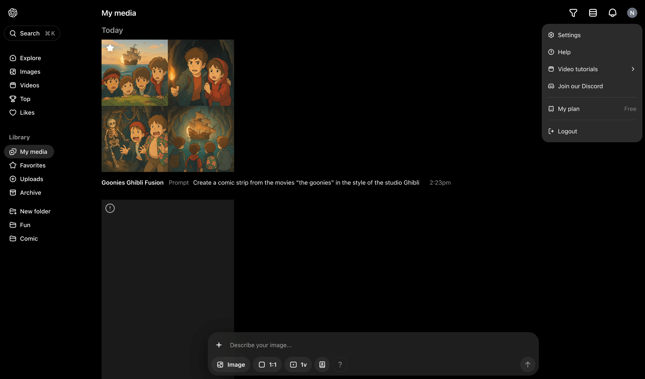Click the question mark help button
This screenshot has height=379, width=645.
pos(340,365)
